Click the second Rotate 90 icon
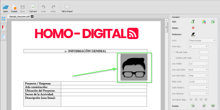Screen dimensions: 220x110 point(204,106)
